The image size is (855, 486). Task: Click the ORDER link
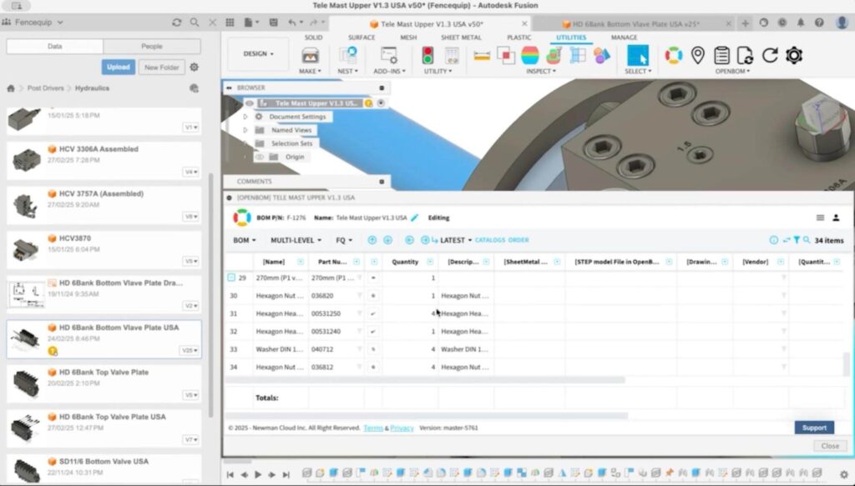tap(519, 240)
